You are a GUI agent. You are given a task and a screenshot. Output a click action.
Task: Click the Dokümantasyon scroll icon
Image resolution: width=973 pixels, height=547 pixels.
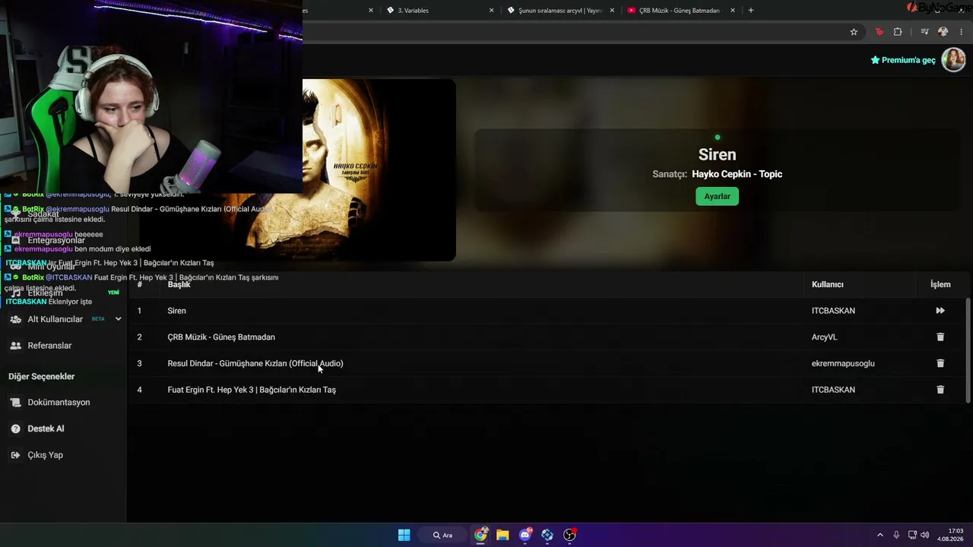click(x=15, y=403)
